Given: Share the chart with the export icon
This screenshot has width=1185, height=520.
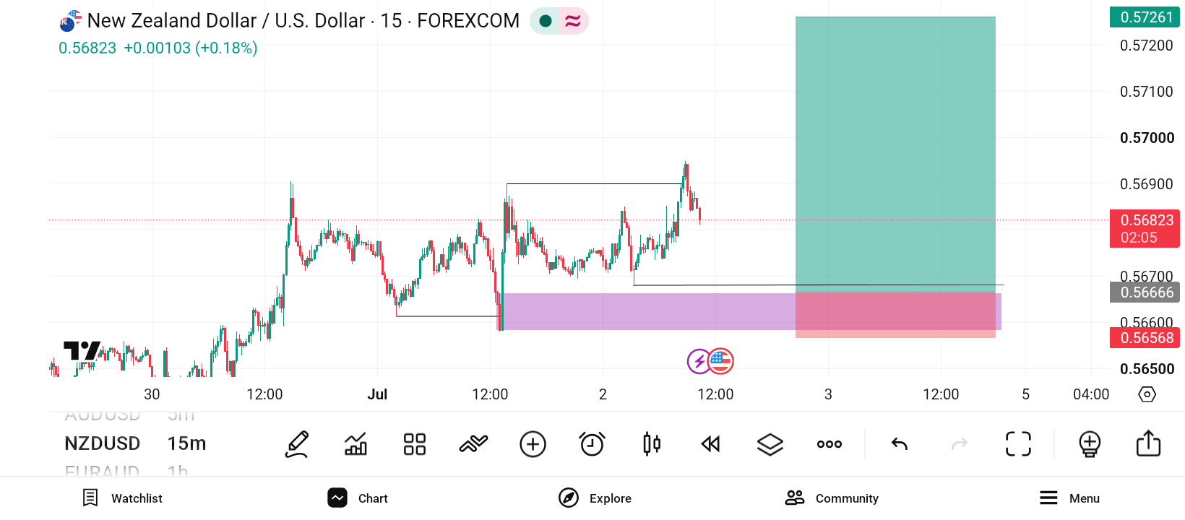Looking at the screenshot, I should [x=1148, y=443].
